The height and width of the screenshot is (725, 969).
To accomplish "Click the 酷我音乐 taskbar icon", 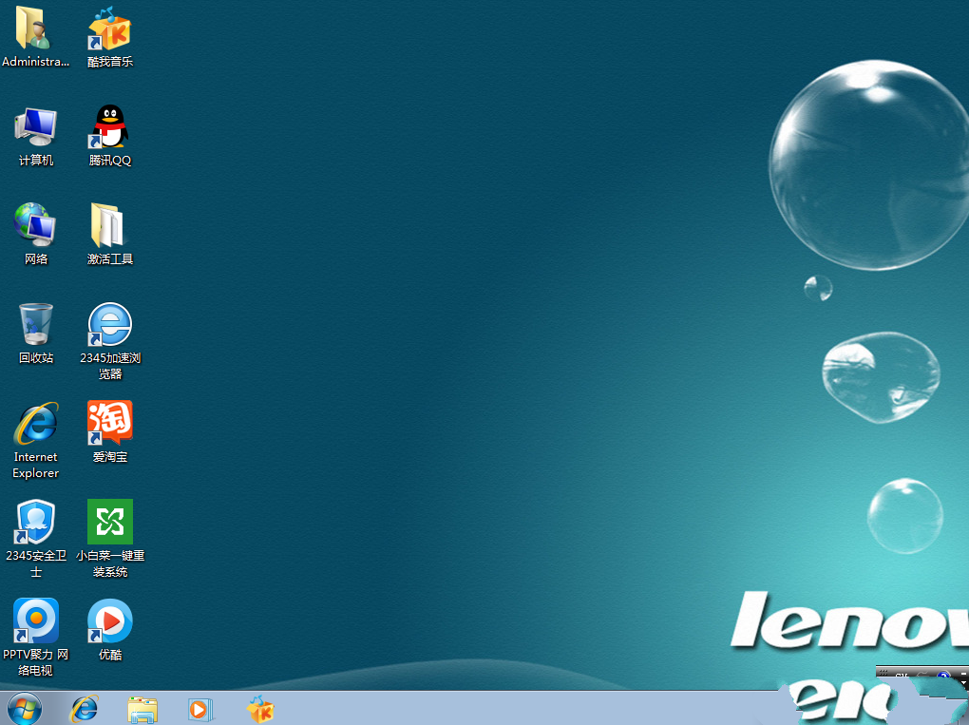I will (x=259, y=709).
